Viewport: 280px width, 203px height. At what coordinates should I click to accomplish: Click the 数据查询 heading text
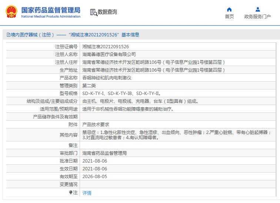pos(107,12)
